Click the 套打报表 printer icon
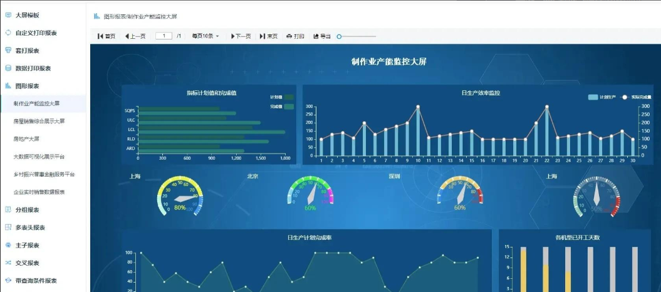The height and width of the screenshot is (292, 661). point(8,51)
